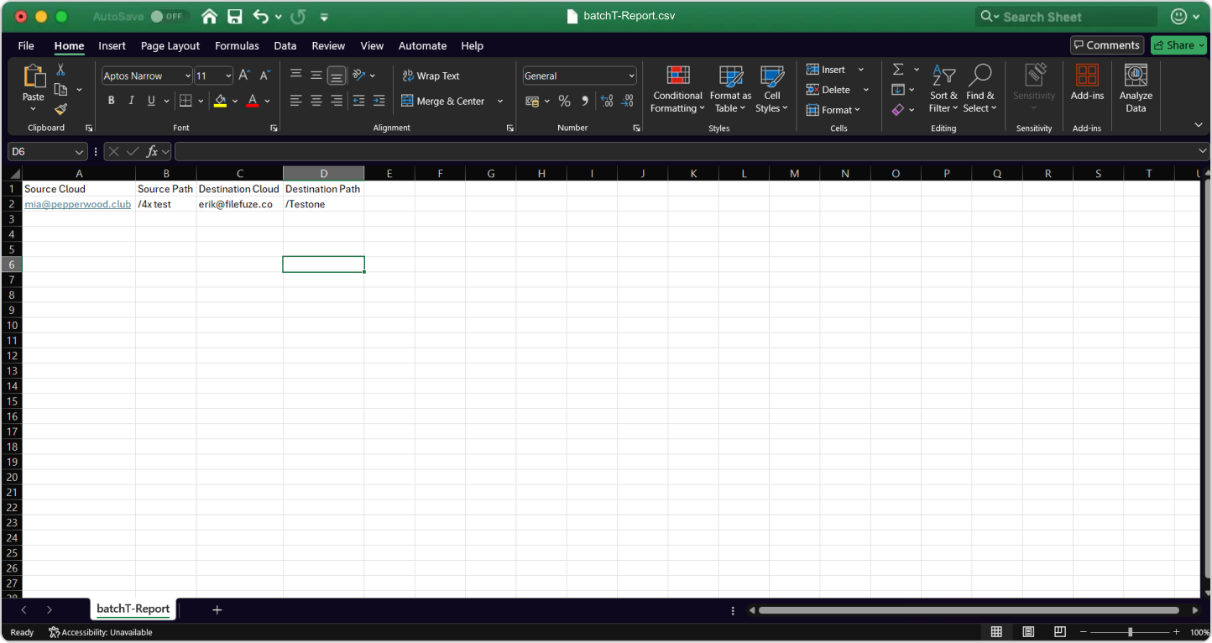Open the Add-ins pane
Viewport: 1212px width, 643px height.
tap(1087, 82)
